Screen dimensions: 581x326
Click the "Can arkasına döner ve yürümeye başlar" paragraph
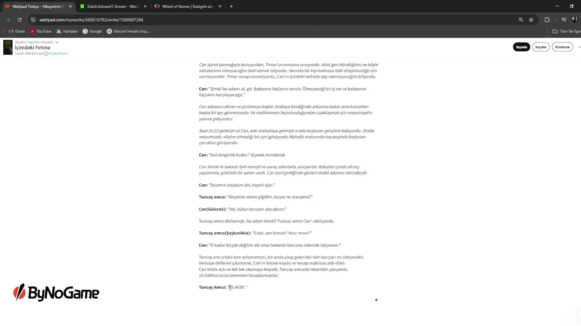pos(286,113)
